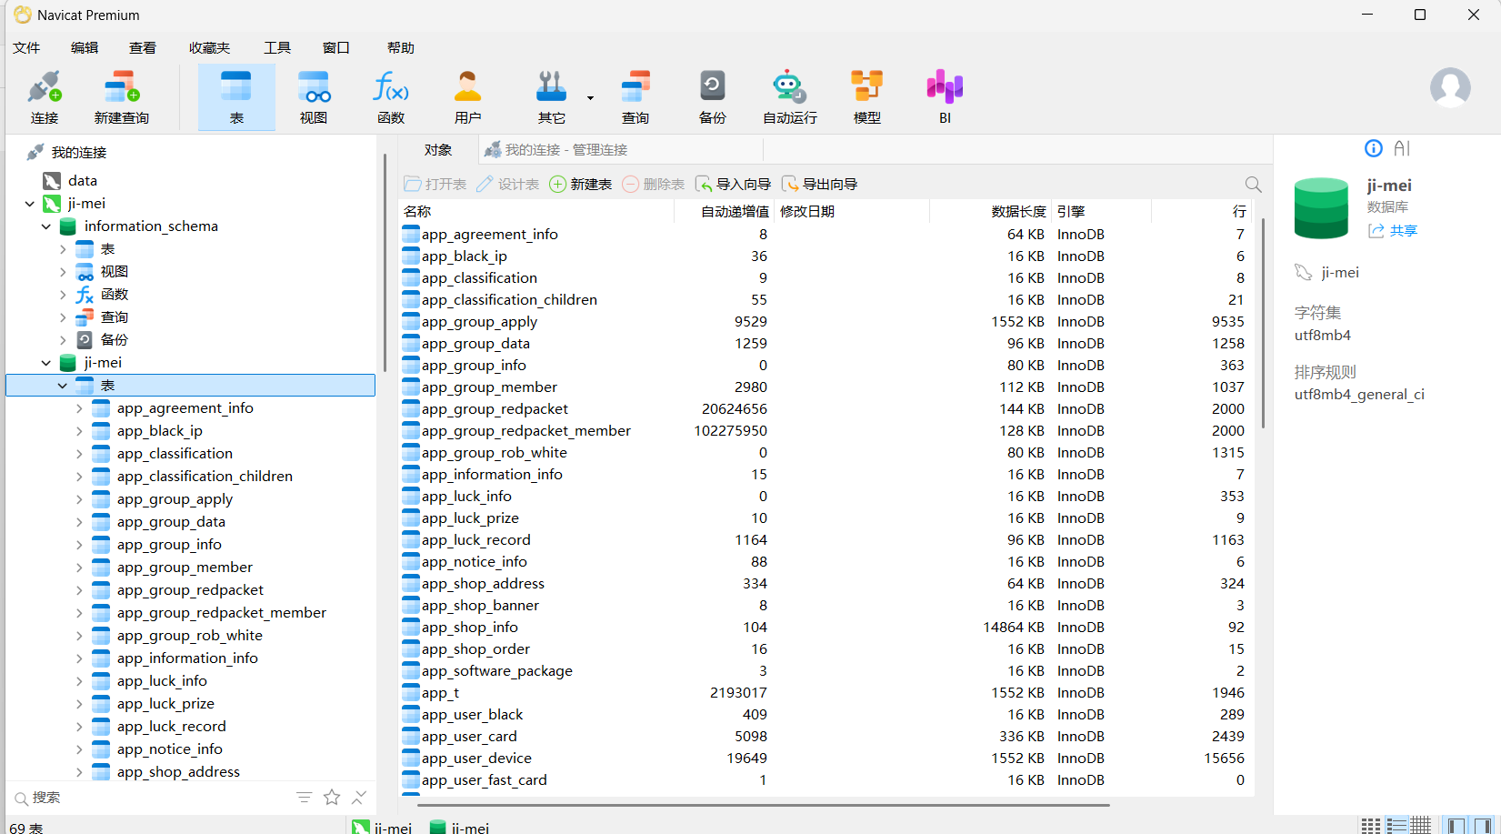This screenshot has width=1501, height=834.
Task: Open the 查看 menu
Action: [143, 47]
